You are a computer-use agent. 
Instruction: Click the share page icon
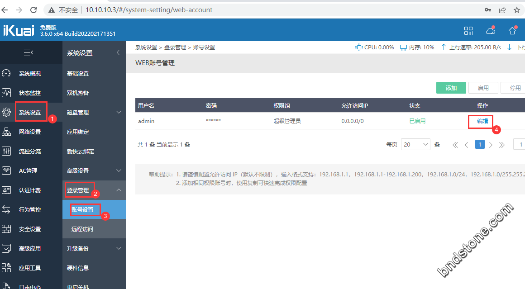(502, 10)
